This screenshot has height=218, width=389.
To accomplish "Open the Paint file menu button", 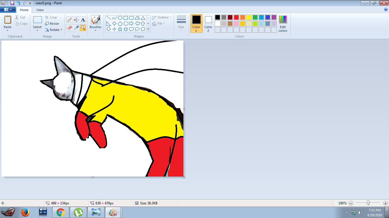I will coord(8,10).
